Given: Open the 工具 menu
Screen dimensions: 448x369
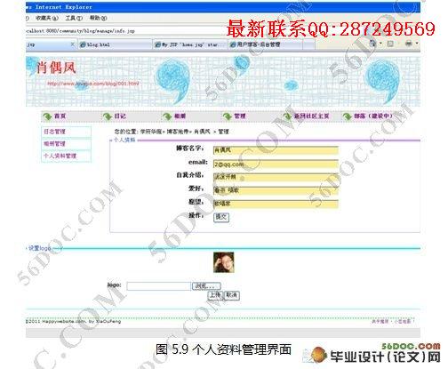Looking at the screenshot, I should [x=74, y=18].
